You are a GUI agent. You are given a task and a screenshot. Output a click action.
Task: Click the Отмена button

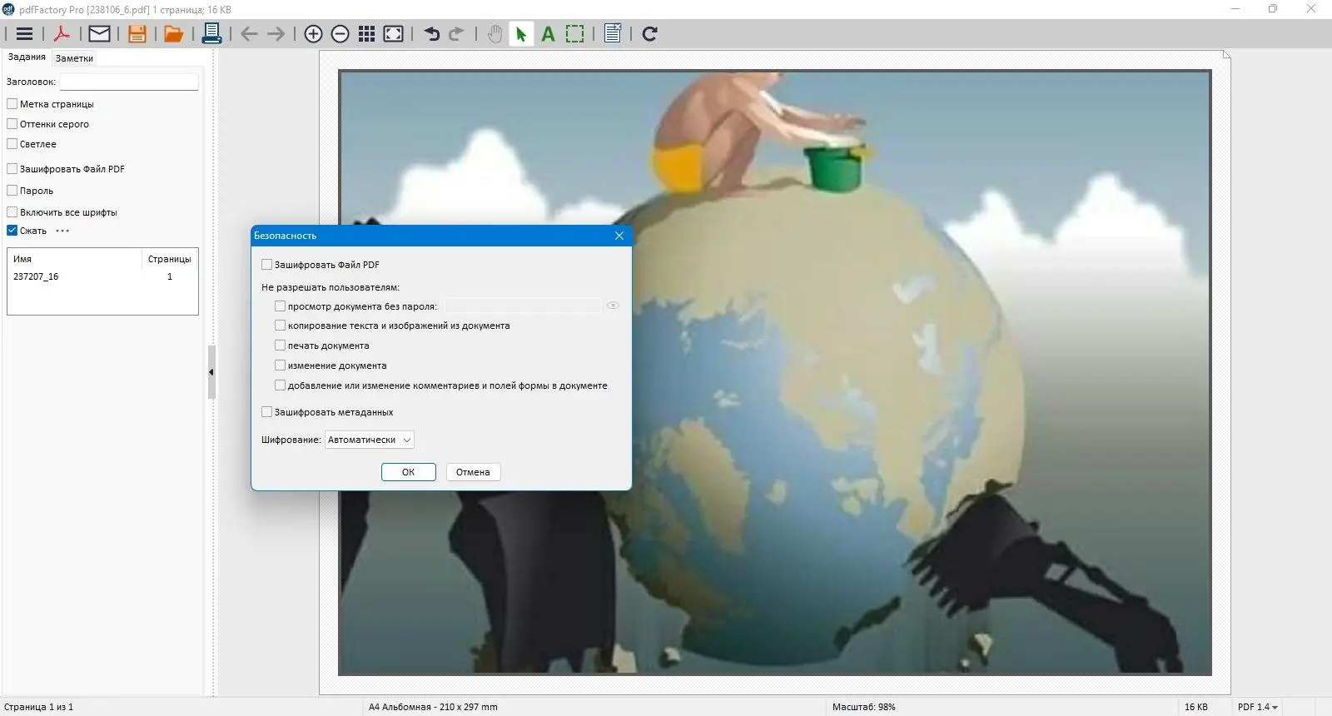click(x=473, y=472)
